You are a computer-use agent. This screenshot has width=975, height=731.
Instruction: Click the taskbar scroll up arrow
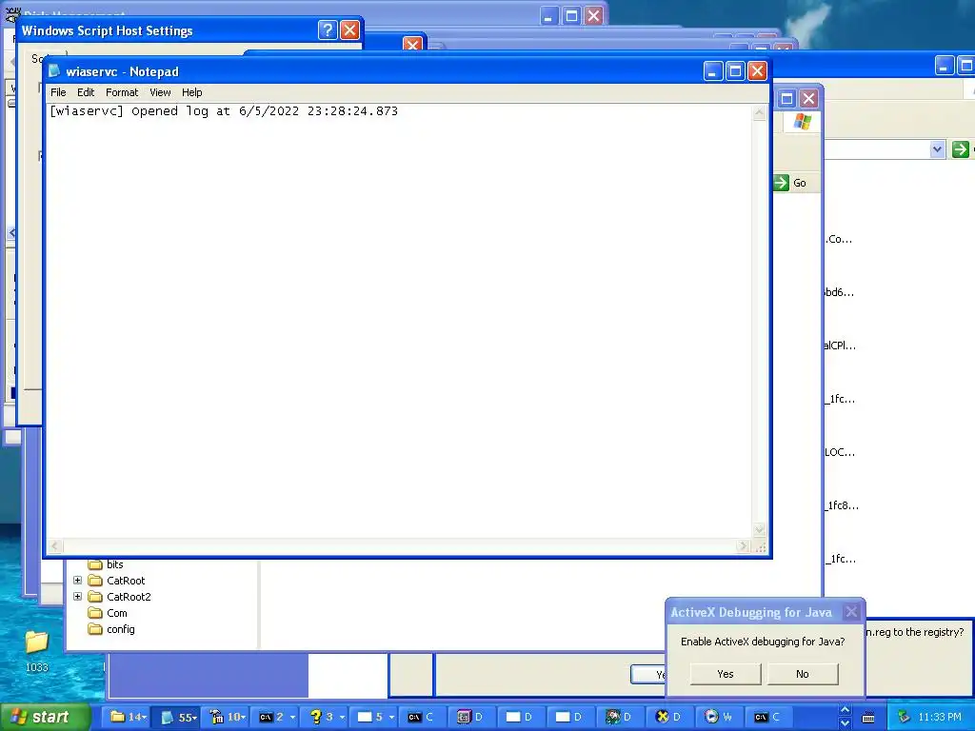[x=845, y=710]
